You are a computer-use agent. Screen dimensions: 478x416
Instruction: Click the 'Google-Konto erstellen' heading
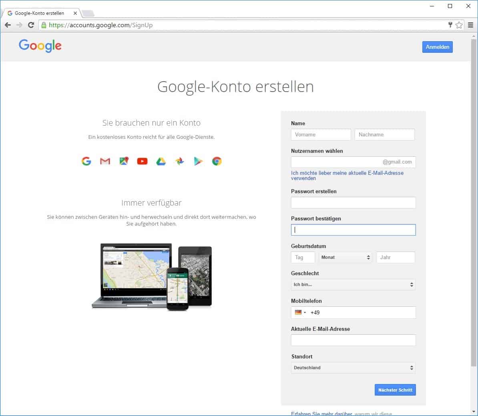tap(235, 87)
